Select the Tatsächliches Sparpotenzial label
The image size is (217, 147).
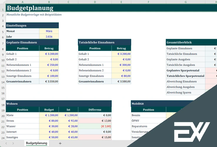point(186,76)
